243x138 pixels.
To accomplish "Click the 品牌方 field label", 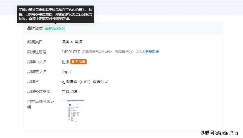I will point(33,82).
